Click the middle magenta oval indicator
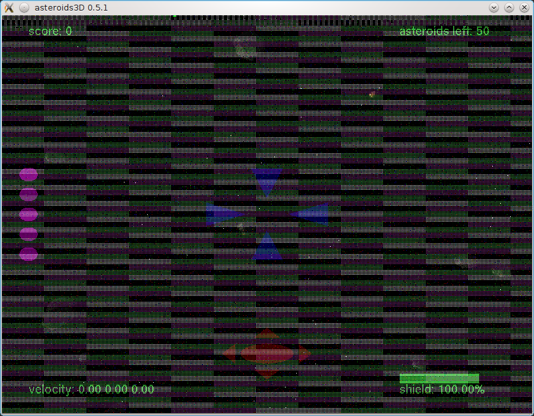Screen dimensions: 534x416 point(28,214)
